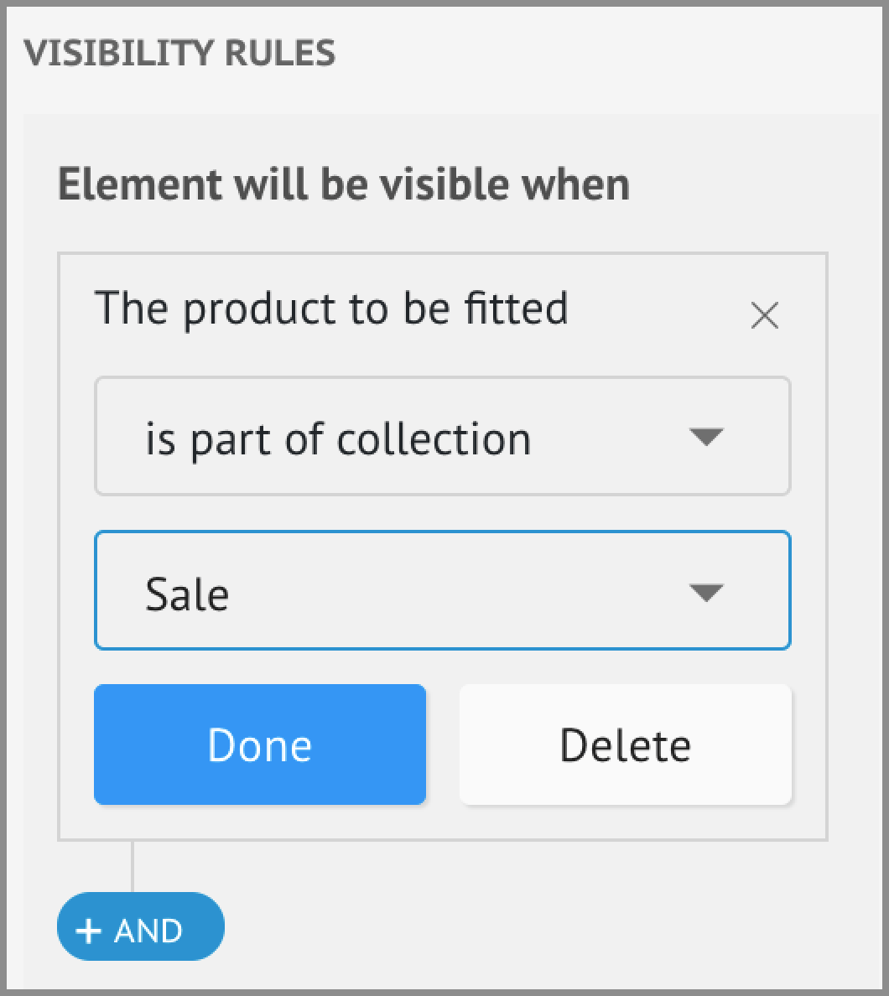Click the "AND" label text on the pill
889x996 pixels.
[148, 931]
